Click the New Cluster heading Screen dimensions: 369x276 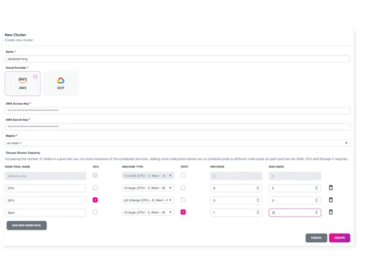coord(15,35)
